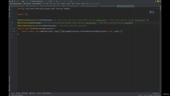This screenshot has height=96, width=170.
Task: Open the Git tool window at bottom
Action: click(x=12, y=93)
